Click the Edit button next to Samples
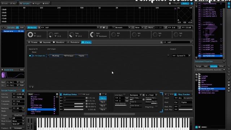 pos(22,27)
